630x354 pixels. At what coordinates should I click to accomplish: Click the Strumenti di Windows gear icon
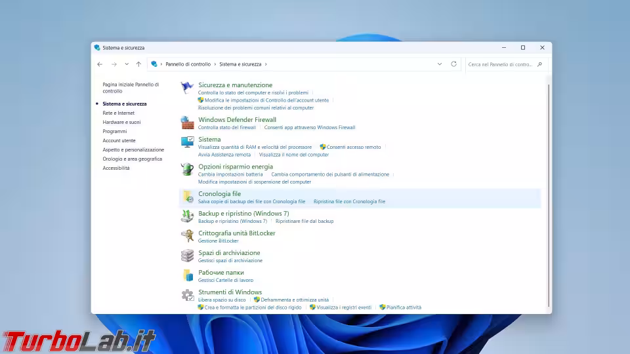[x=188, y=295]
